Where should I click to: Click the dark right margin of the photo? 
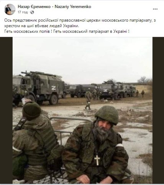point(158,110)
